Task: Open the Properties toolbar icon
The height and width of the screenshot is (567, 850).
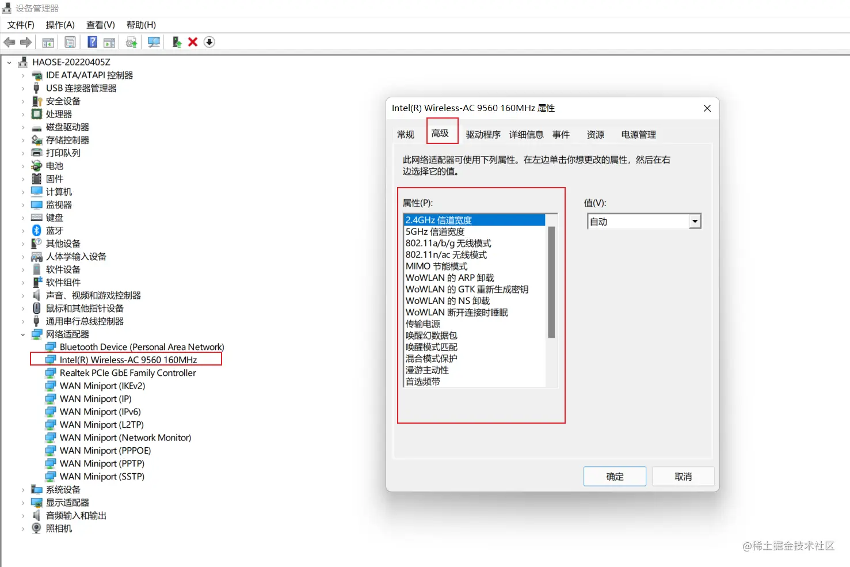Action: coord(70,42)
